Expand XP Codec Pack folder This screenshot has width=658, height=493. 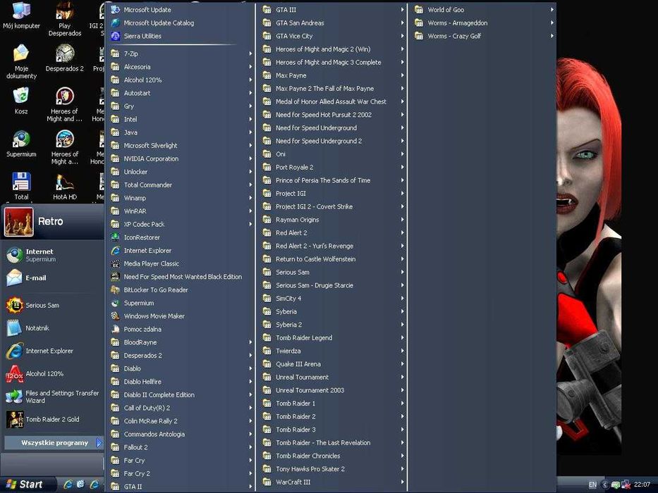pyautogui.click(x=181, y=224)
